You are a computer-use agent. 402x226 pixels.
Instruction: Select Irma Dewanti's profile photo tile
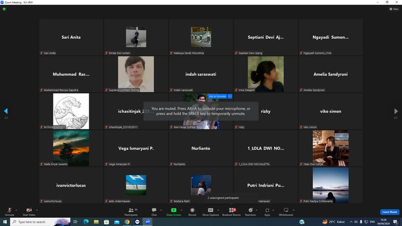(x=266, y=74)
